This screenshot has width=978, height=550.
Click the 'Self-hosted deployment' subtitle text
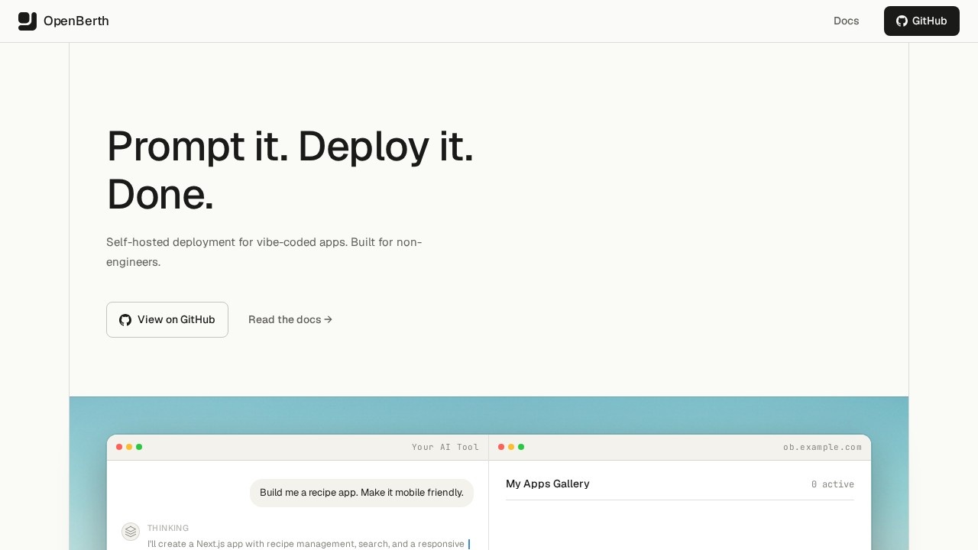click(x=264, y=252)
